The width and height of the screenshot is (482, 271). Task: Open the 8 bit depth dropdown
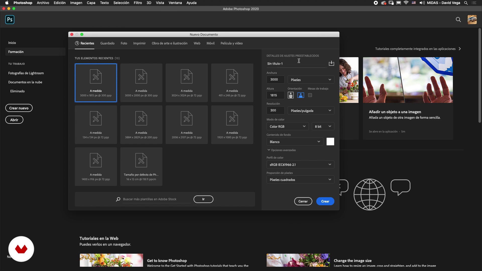click(x=323, y=126)
